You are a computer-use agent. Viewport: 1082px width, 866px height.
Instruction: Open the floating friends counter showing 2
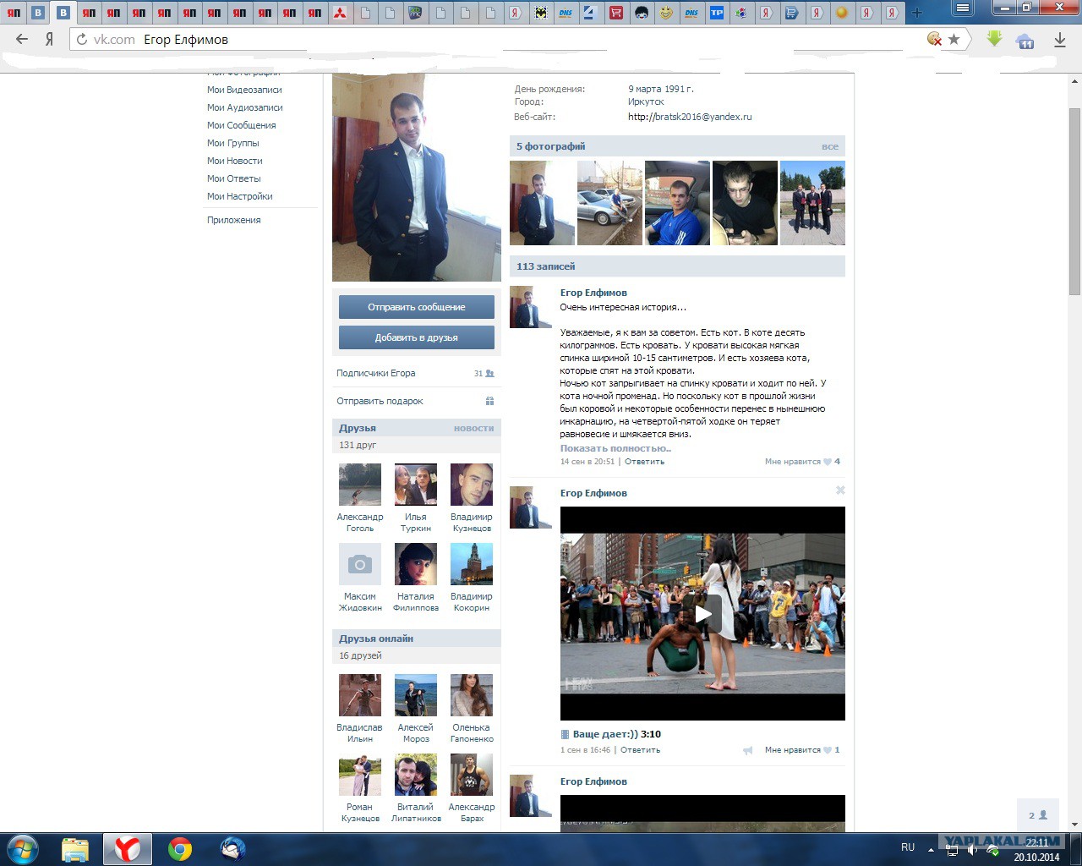1037,815
